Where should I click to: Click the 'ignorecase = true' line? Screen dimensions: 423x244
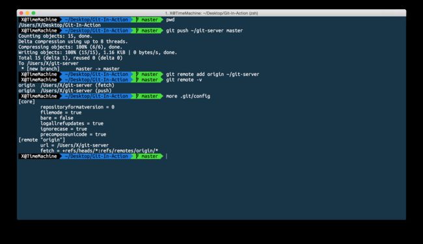63,129
